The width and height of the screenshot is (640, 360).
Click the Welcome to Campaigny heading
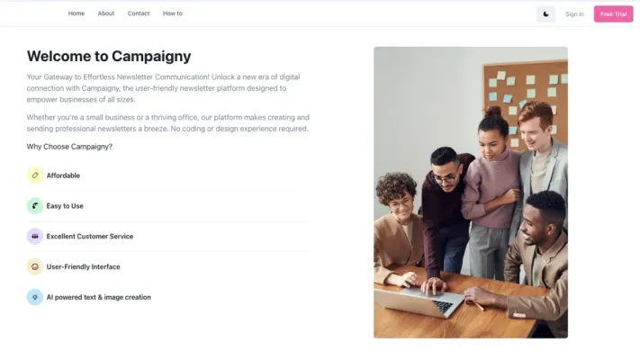[109, 57]
